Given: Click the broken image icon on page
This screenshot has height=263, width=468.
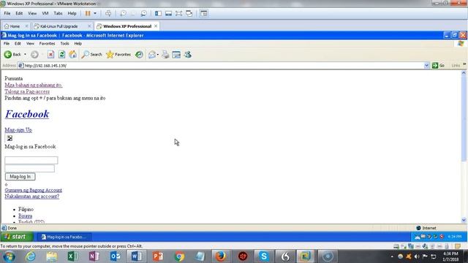Looking at the screenshot, I should click(x=10, y=138).
